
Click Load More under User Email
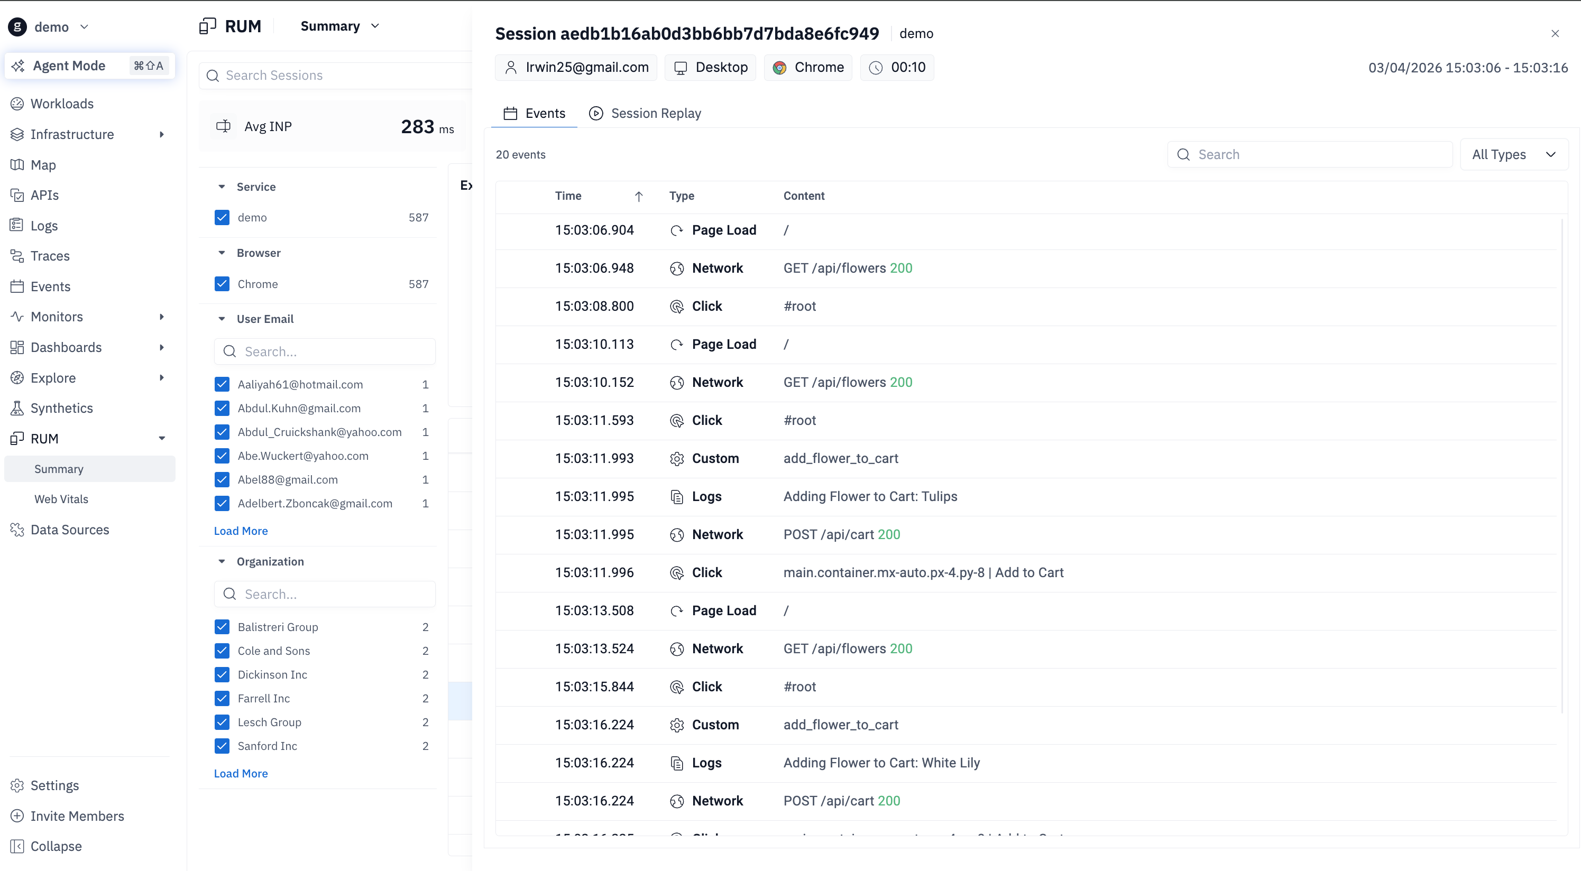pyautogui.click(x=241, y=531)
